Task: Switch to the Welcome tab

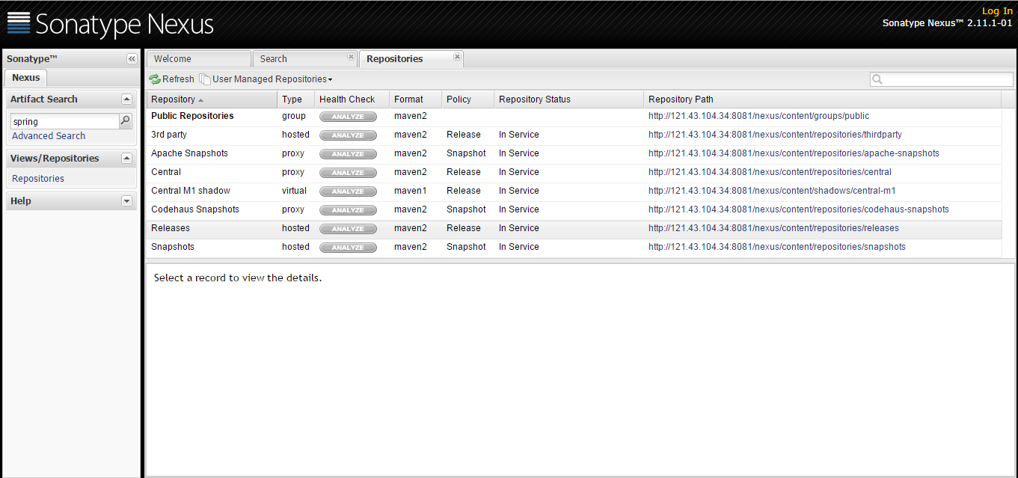Action: click(x=198, y=59)
